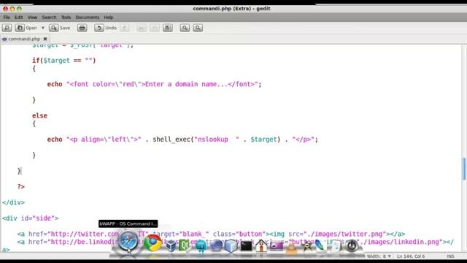
Task: Click the else keyword in code
Action: pos(39,115)
